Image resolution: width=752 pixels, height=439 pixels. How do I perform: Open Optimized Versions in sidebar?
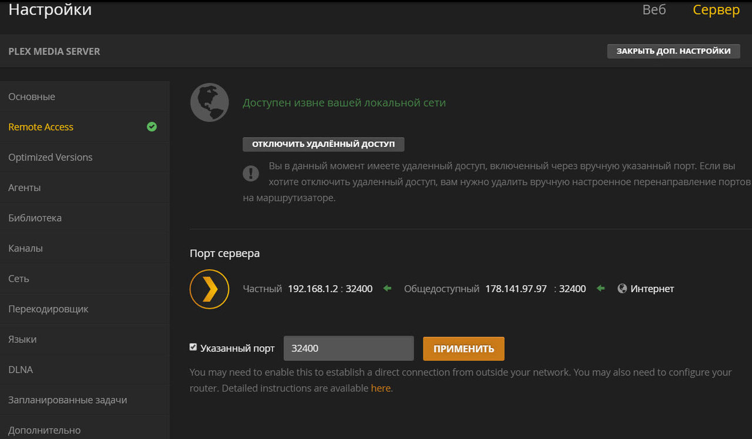[x=51, y=157]
